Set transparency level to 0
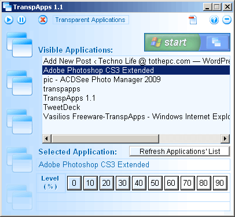Image resolution: width=235 pixels, height=217 pixels. click(74, 183)
